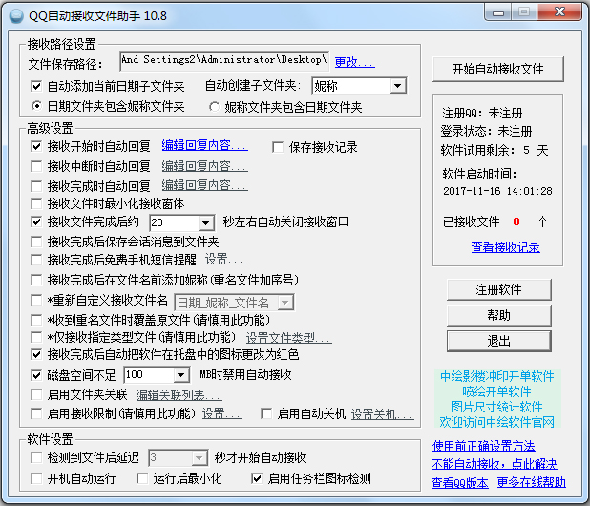Open 查看接收记录 link
This screenshot has width=590, height=506.
pos(505,247)
